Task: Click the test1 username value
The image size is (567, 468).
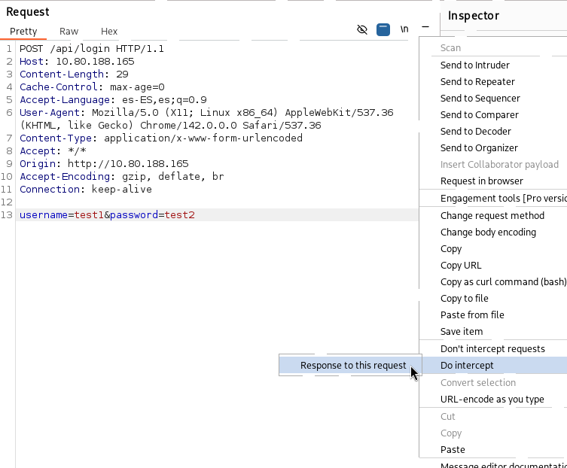Action: coord(89,215)
